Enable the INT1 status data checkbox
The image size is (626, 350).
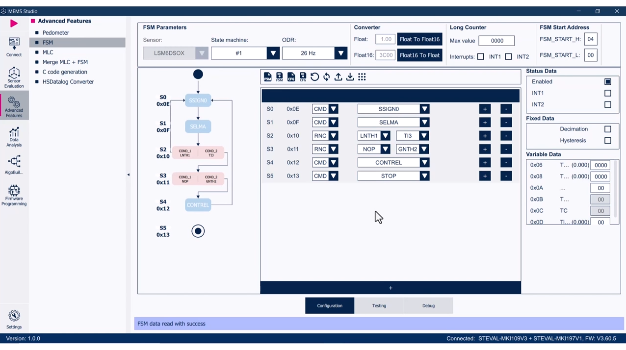tap(608, 93)
